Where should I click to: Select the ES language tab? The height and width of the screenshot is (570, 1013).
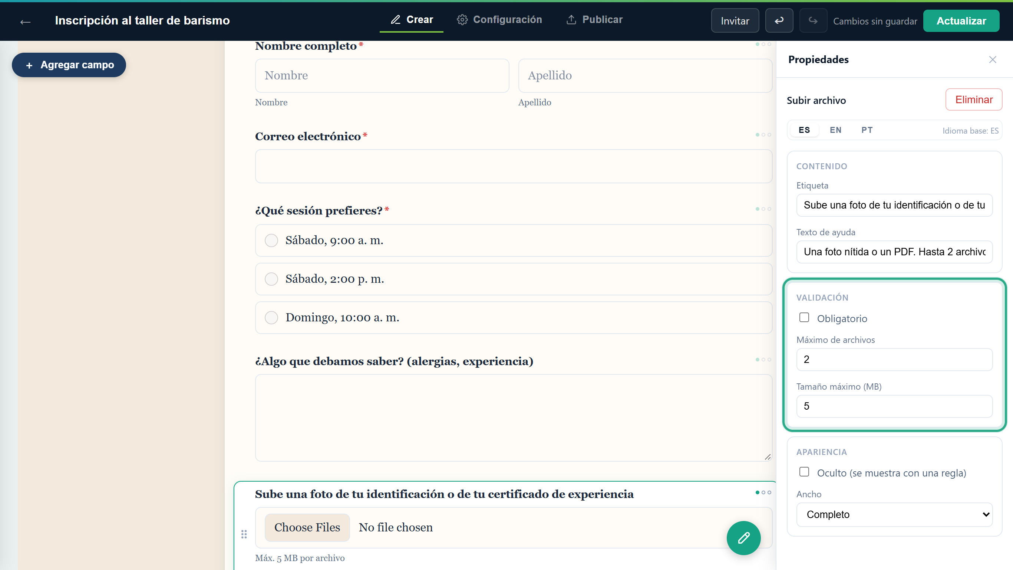click(x=804, y=130)
